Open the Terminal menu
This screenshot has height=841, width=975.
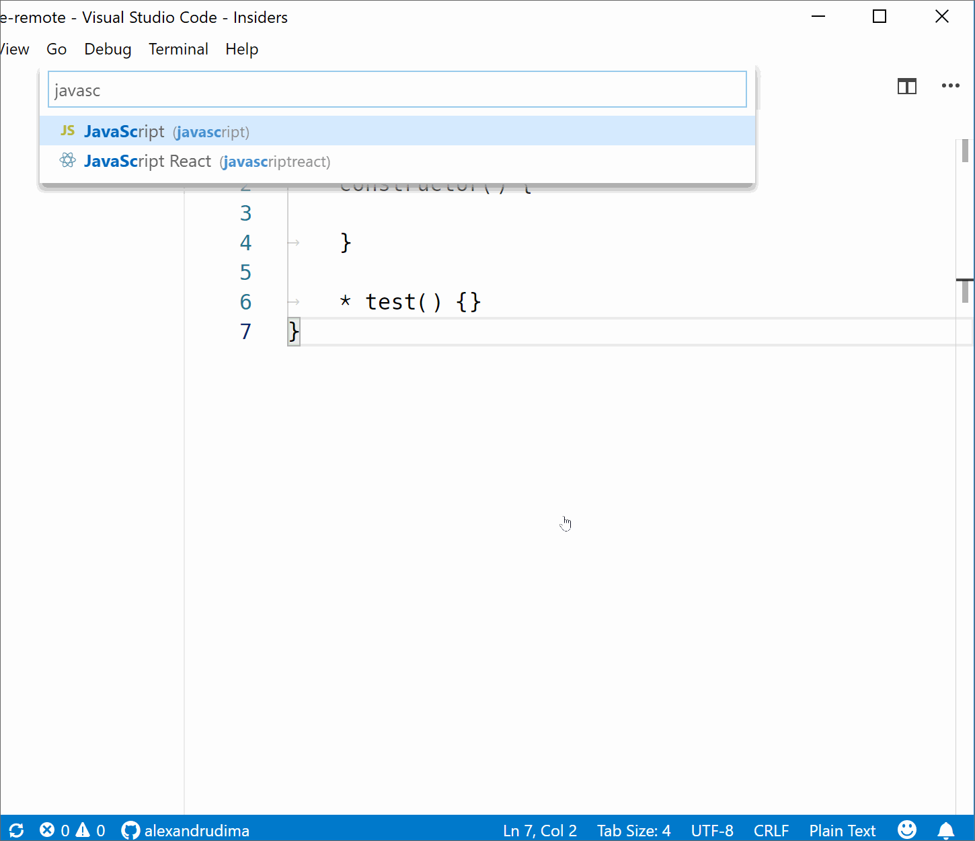coord(178,49)
